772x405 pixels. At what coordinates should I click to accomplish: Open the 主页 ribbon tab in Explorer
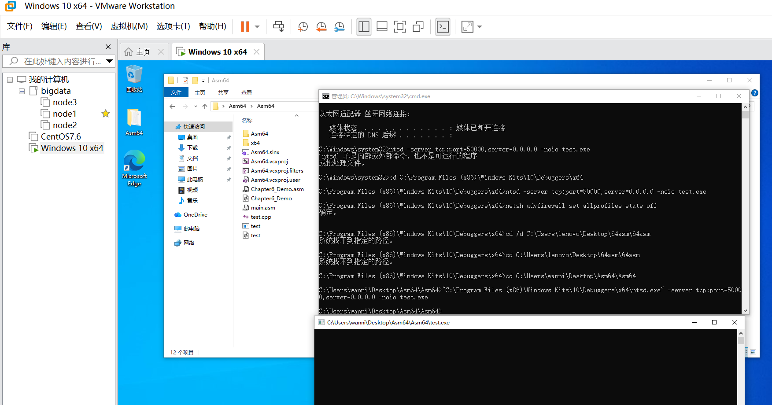pyautogui.click(x=200, y=92)
